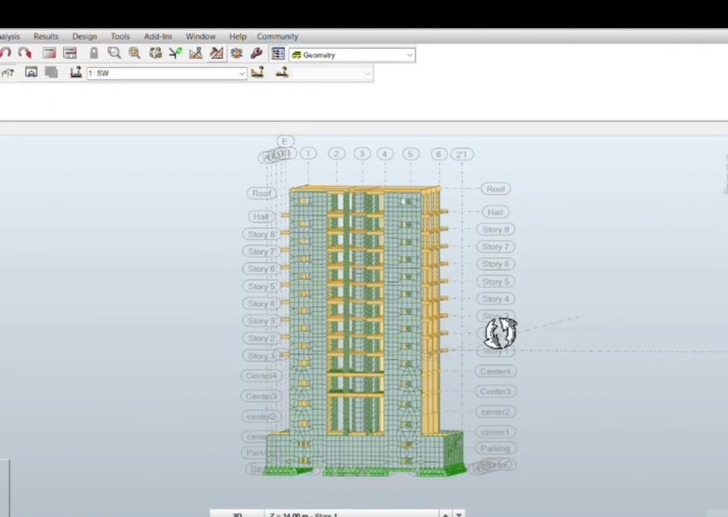The height and width of the screenshot is (517, 728).
Task: Click the left-side Hall level label
Action: point(262,216)
